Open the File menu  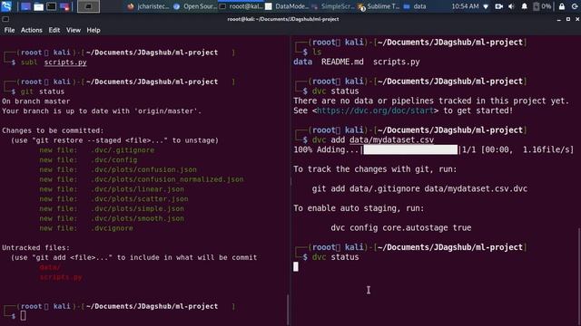(10, 30)
